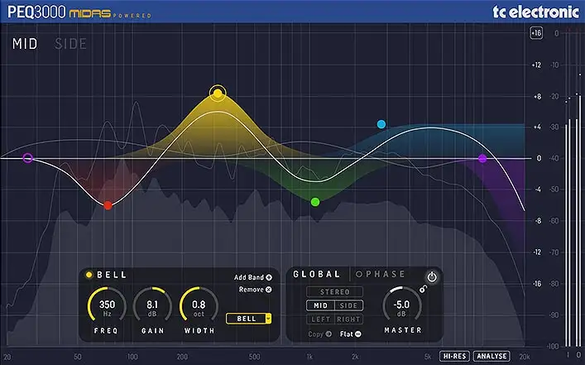The image size is (585, 365).
Task: Open the BELL filter type dropdown
Action: (248, 319)
